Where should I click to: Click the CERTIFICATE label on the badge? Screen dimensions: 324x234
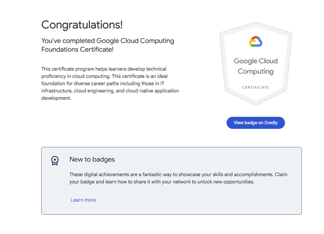pyautogui.click(x=255, y=87)
